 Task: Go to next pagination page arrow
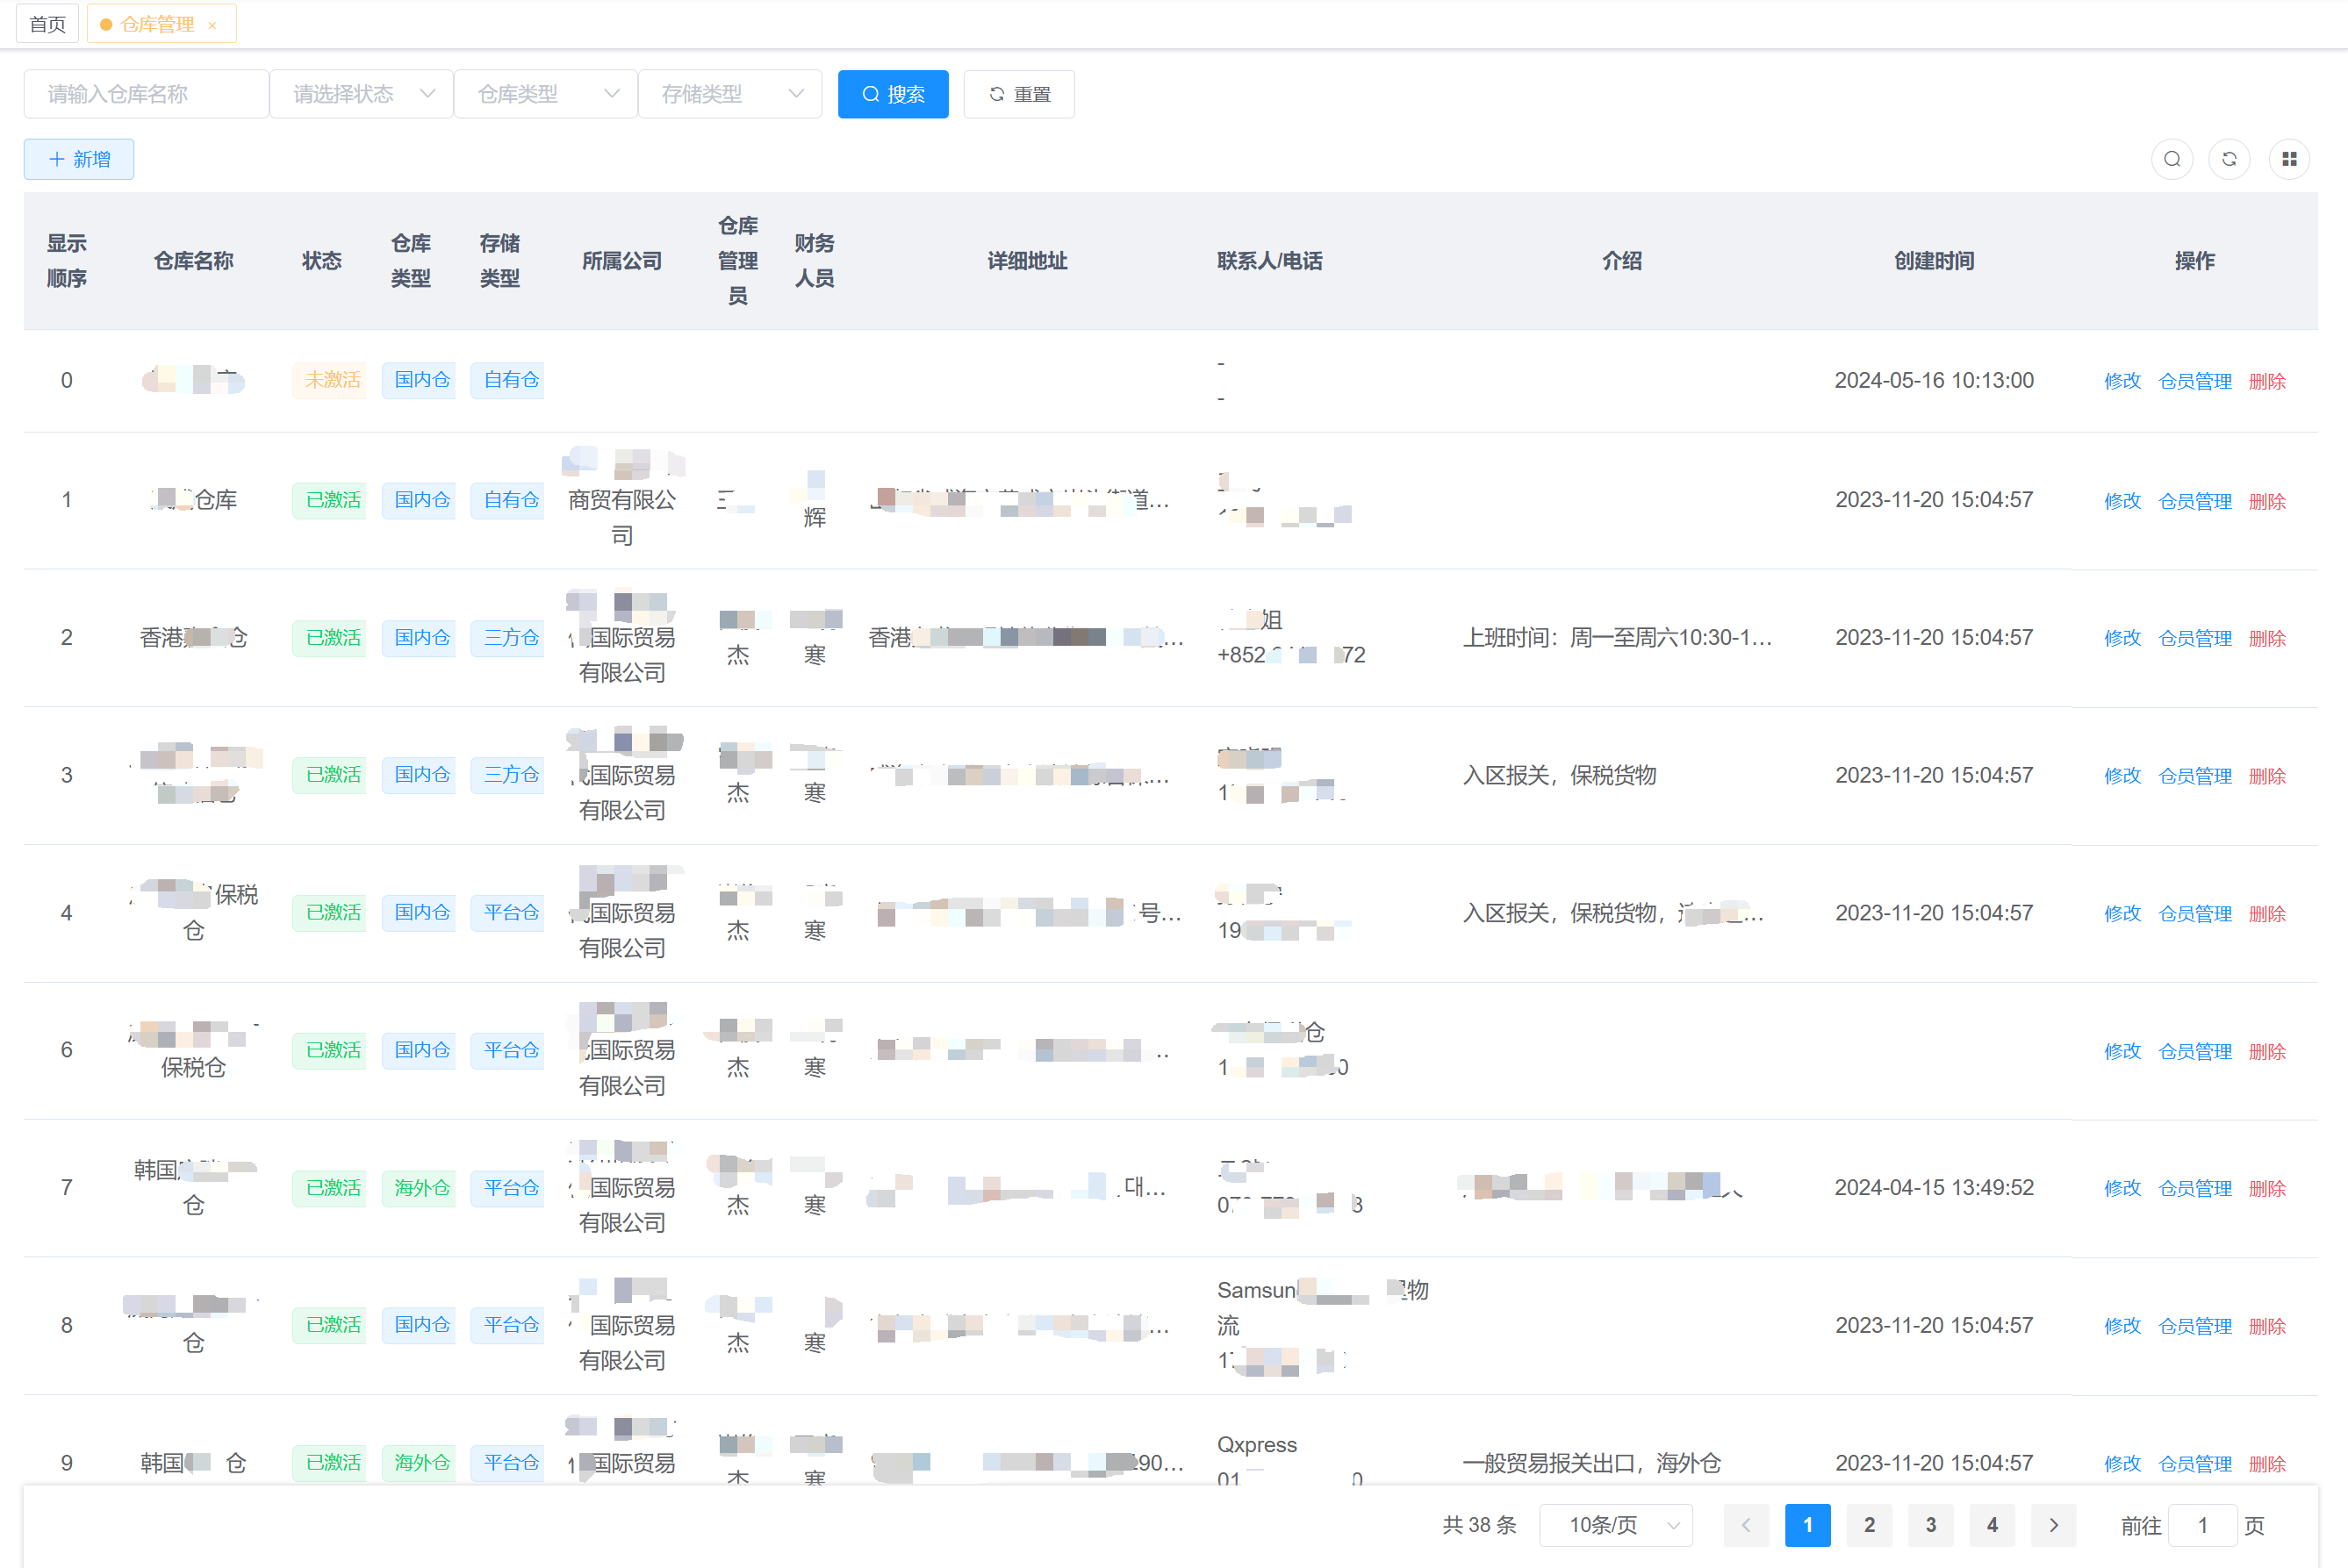tap(2053, 1525)
